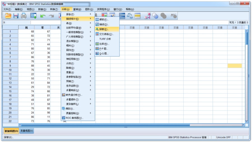This screenshot has width=252, height=142.
Task: Open Q-Q 图 plot entry
Action: pos(107,54)
